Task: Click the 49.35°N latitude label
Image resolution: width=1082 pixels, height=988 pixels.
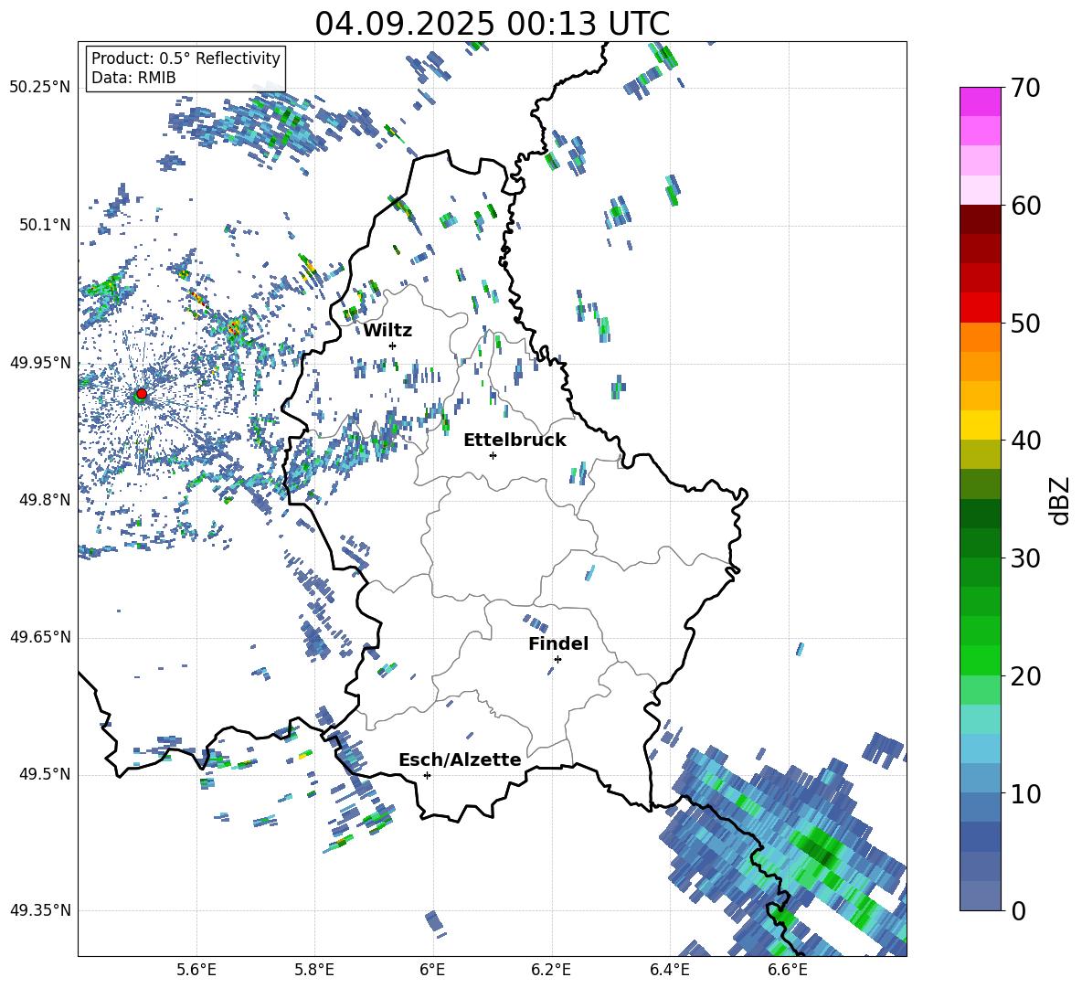Action: click(x=40, y=910)
